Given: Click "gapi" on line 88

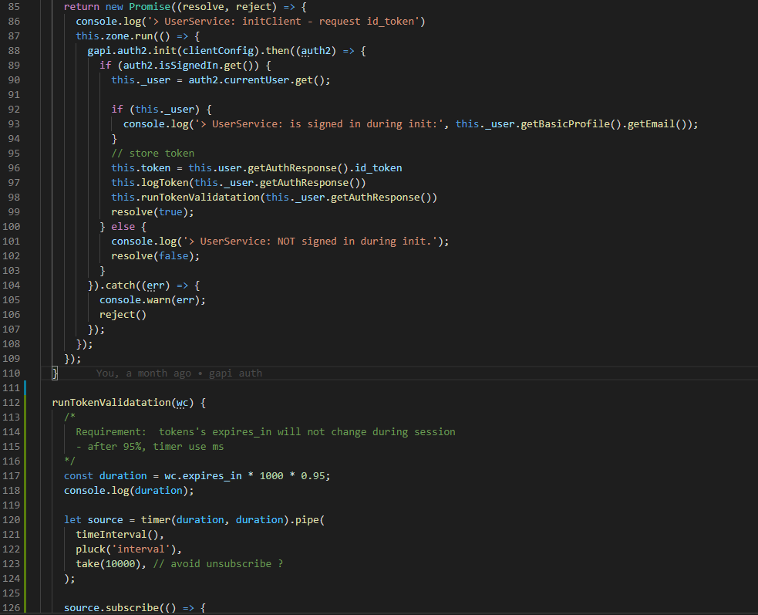Looking at the screenshot, I should tap(99, 51).
